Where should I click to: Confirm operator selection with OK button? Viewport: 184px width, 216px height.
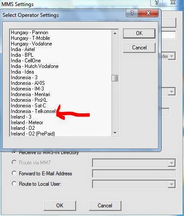(139, 33)
